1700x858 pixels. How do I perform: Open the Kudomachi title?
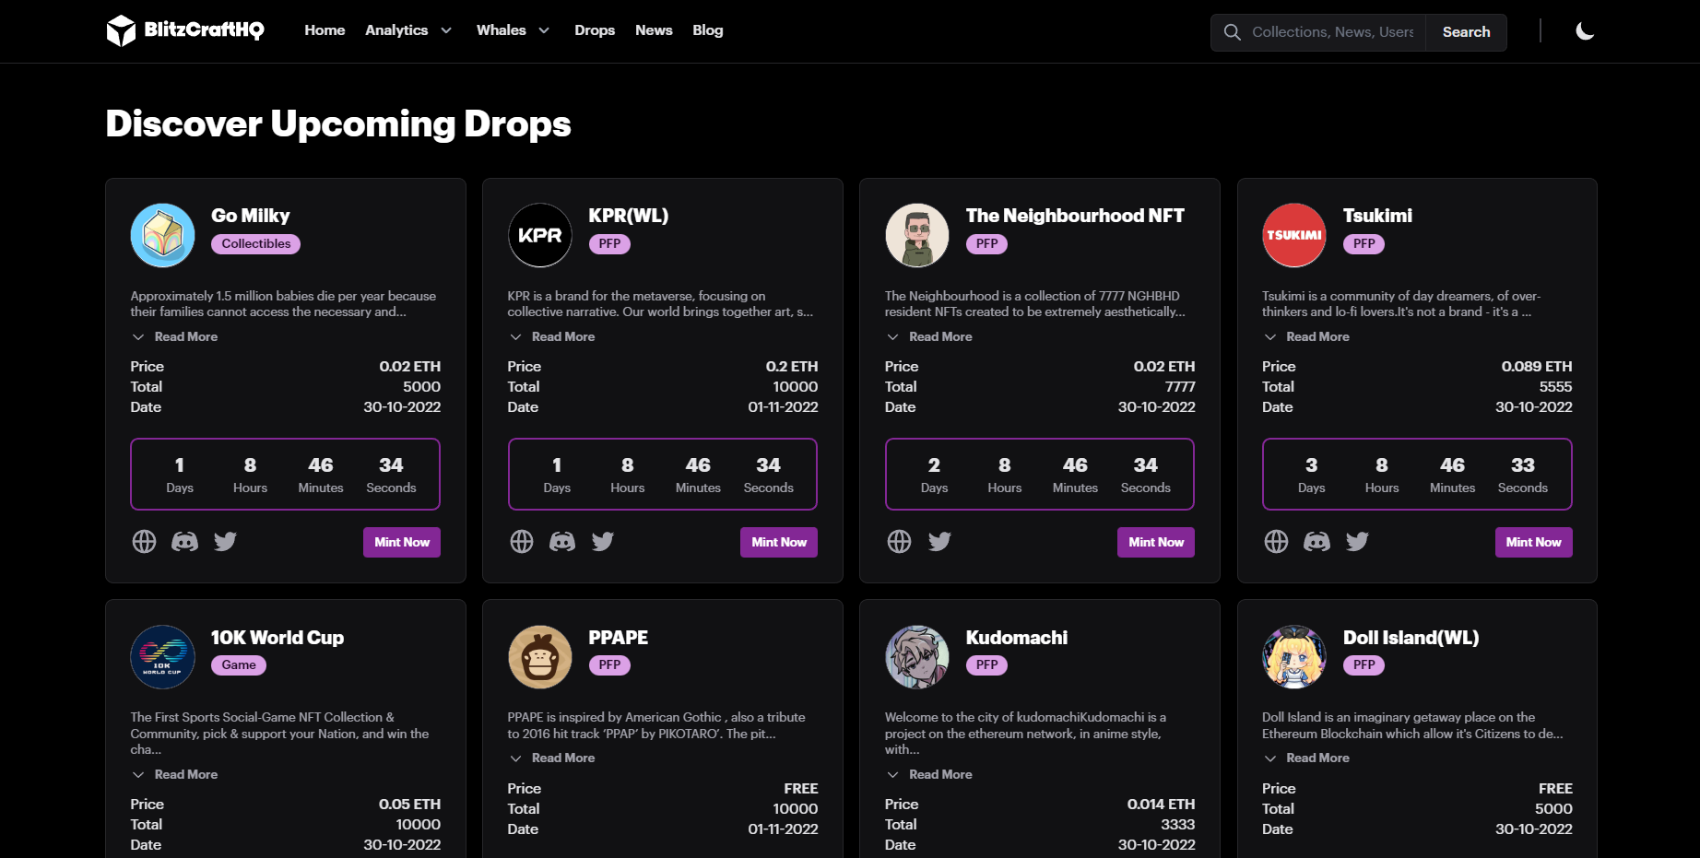coord(1017,638)
